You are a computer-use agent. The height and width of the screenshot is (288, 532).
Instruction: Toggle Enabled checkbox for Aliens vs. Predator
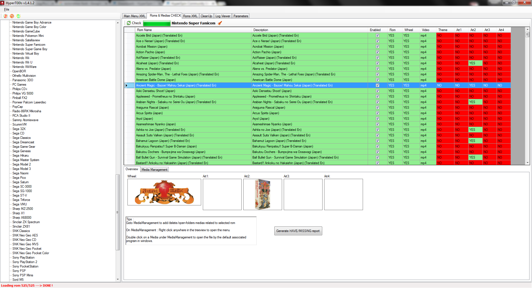[x=377, y=69]
